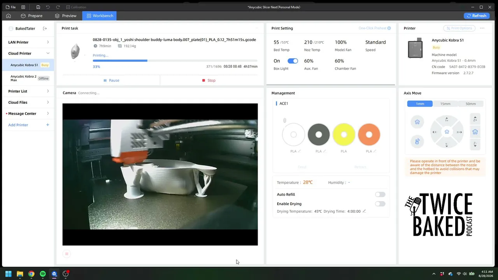Open the list menu icon next to File
The width and height of the screenshot is (498, 280).
point(23,7)
